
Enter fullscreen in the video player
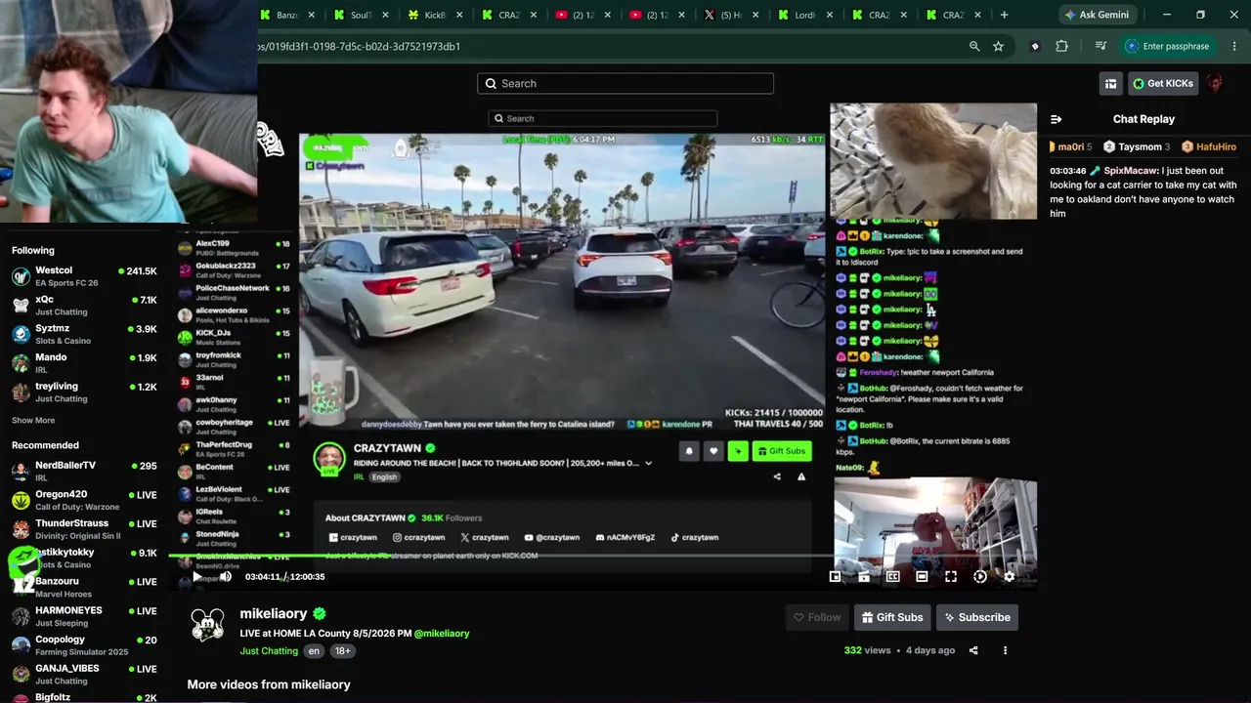pyautogui.click(x=951, y=577)
